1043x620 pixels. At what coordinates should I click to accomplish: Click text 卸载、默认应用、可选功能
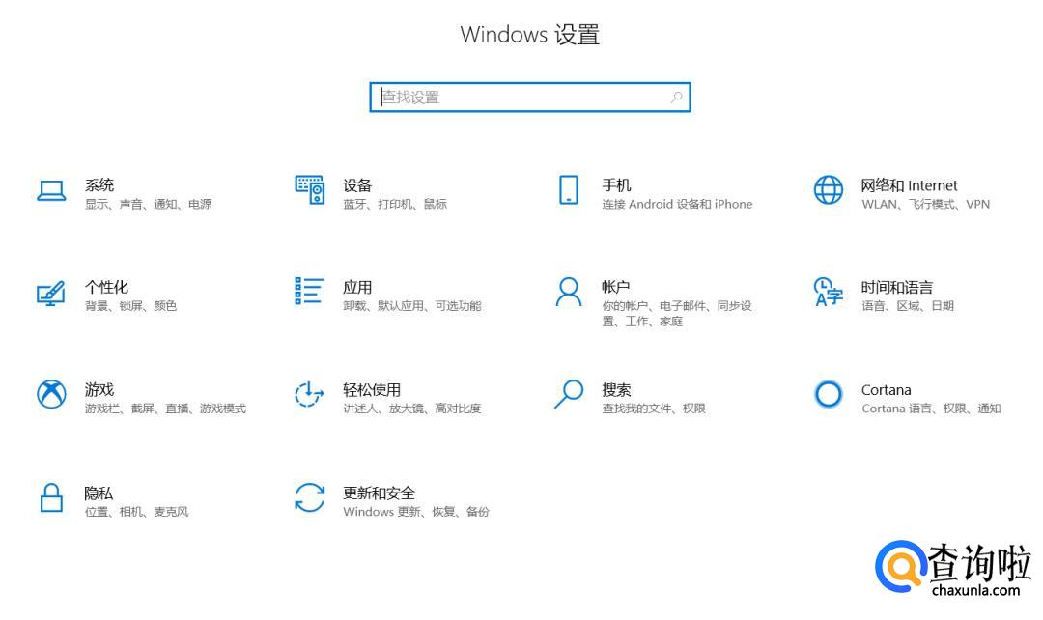pos(412,306)
